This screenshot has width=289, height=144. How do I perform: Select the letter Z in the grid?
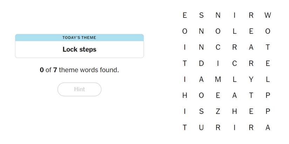click(x=218, y=112)
